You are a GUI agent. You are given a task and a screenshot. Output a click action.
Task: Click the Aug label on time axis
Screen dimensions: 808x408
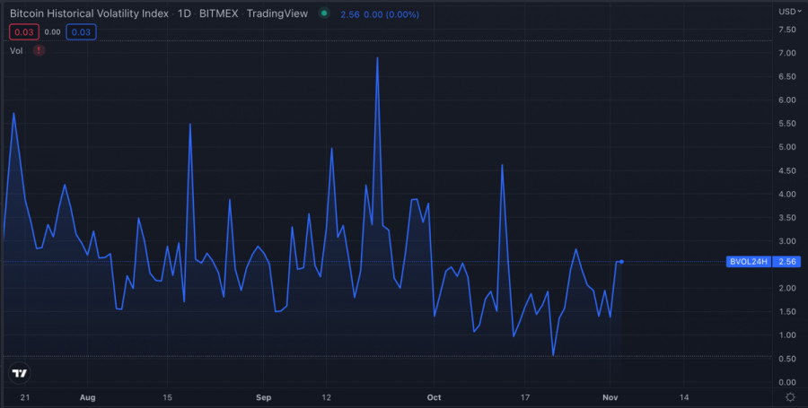tap(87, 396)
